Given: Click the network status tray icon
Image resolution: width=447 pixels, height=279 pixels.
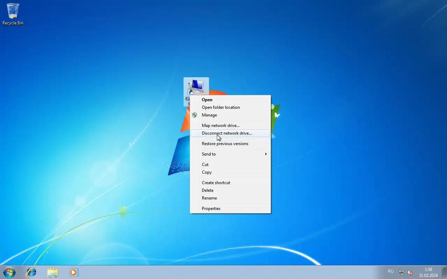Looking at the screenshot, I should (402, 272).
